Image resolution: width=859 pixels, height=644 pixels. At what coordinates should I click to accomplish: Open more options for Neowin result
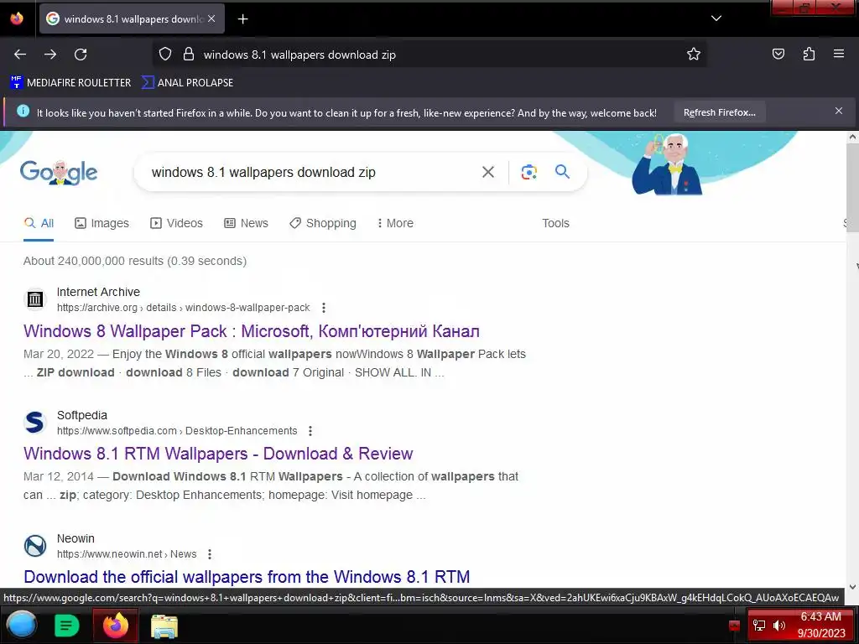pos(209,554)
